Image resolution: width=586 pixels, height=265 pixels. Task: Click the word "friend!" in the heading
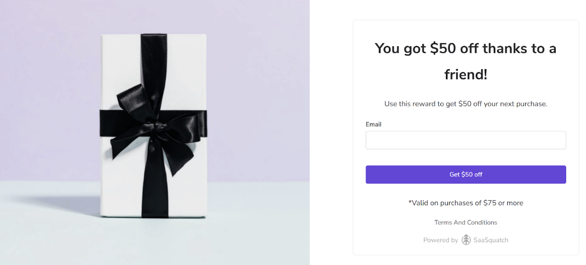pos(465,74)
